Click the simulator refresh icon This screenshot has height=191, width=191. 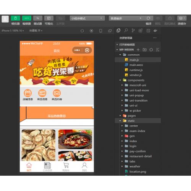coord(82,31)
